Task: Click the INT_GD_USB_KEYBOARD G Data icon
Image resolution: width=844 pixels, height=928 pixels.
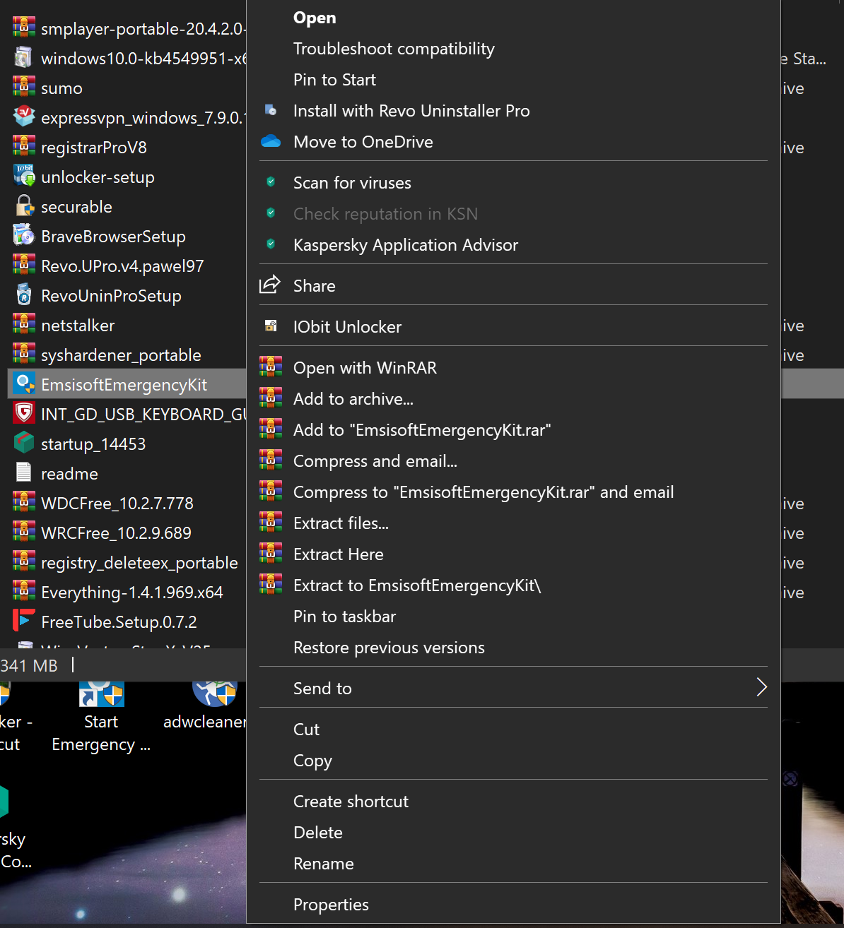Action: pyautogui.click(x=24, y=413)
